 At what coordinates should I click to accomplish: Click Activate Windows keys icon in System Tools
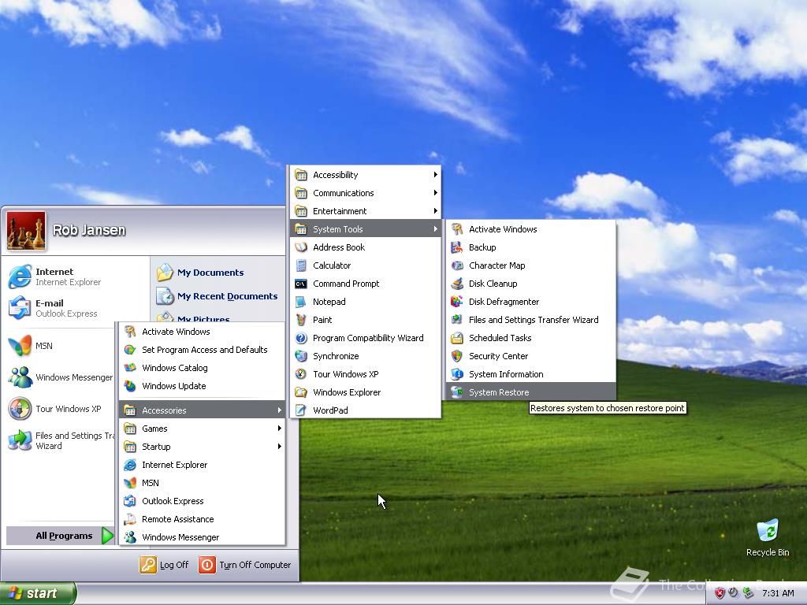tap(457, 229)
